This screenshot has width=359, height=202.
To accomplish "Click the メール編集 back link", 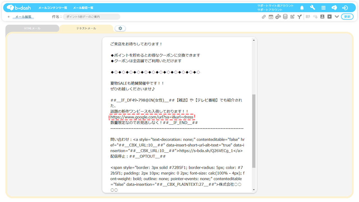I will (23, 17).
